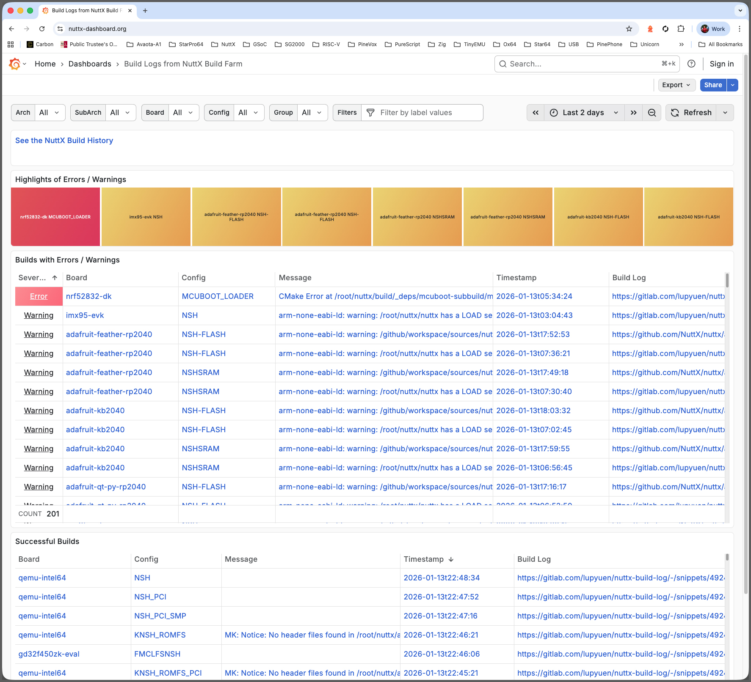The height and width of the screenshot is (682, 751).
Task: Click the Grafana logo in the header
Action: (14, 64)
